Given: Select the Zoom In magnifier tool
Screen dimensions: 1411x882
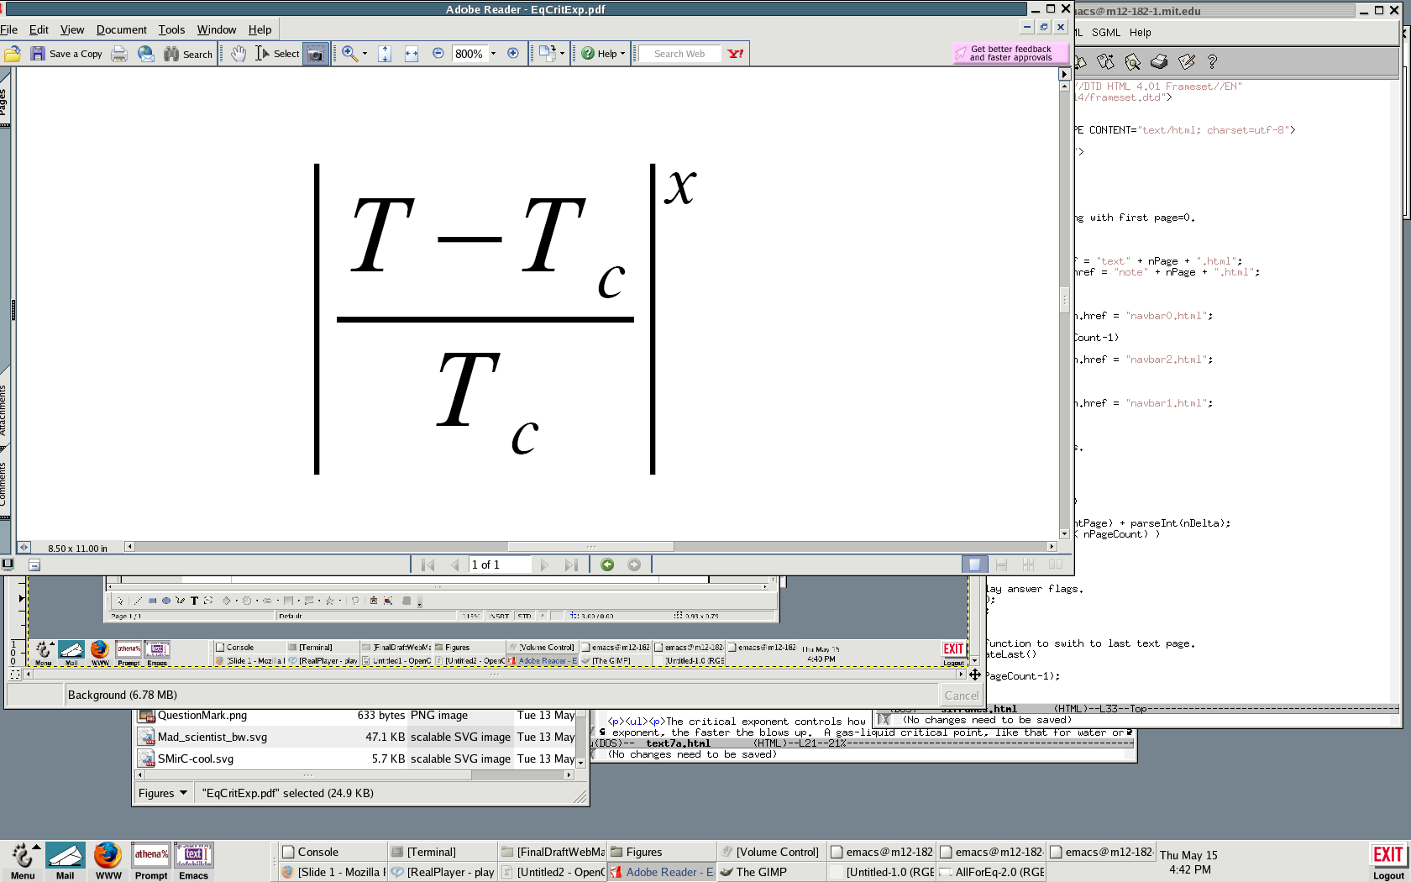Looking at the screenshot, I should (x=349, y=54).
